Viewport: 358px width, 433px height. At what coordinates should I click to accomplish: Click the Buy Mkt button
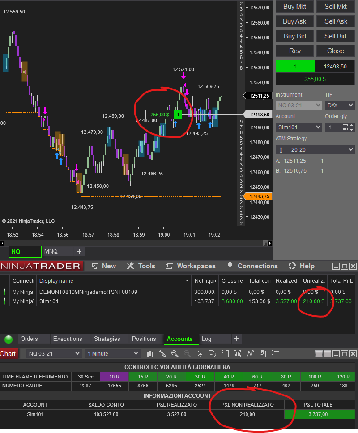pos(295,7)
